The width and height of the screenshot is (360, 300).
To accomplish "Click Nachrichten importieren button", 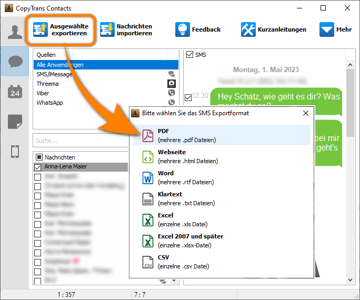I will pos(126,30).
